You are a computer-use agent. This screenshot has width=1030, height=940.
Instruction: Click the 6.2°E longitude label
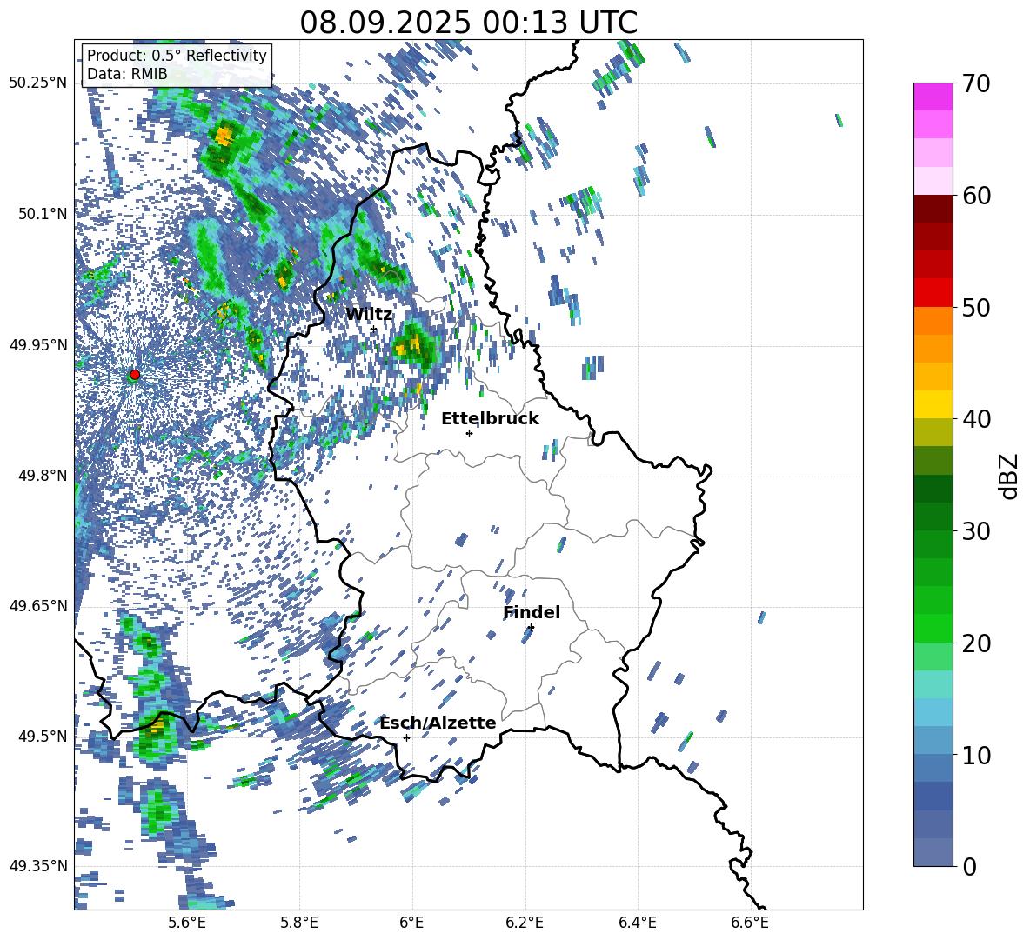click(x=525, y=923)
